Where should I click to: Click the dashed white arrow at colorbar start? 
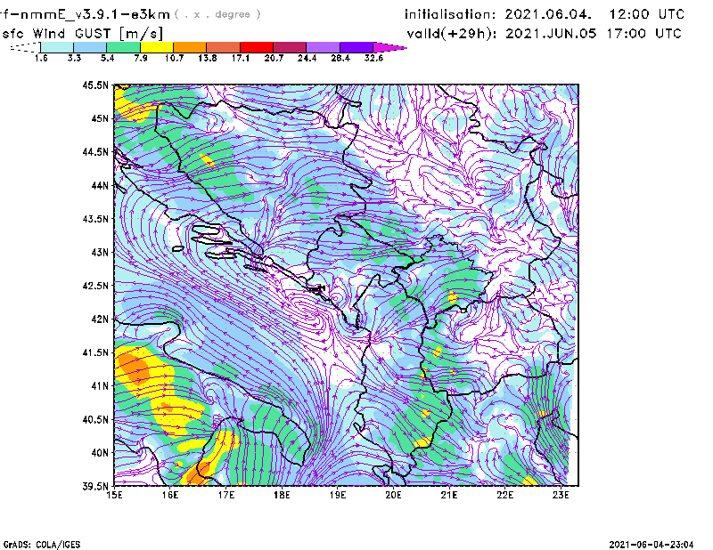click(25, 47)
